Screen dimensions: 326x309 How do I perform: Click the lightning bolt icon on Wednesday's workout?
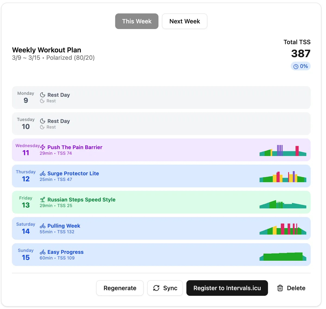point(43,147)
